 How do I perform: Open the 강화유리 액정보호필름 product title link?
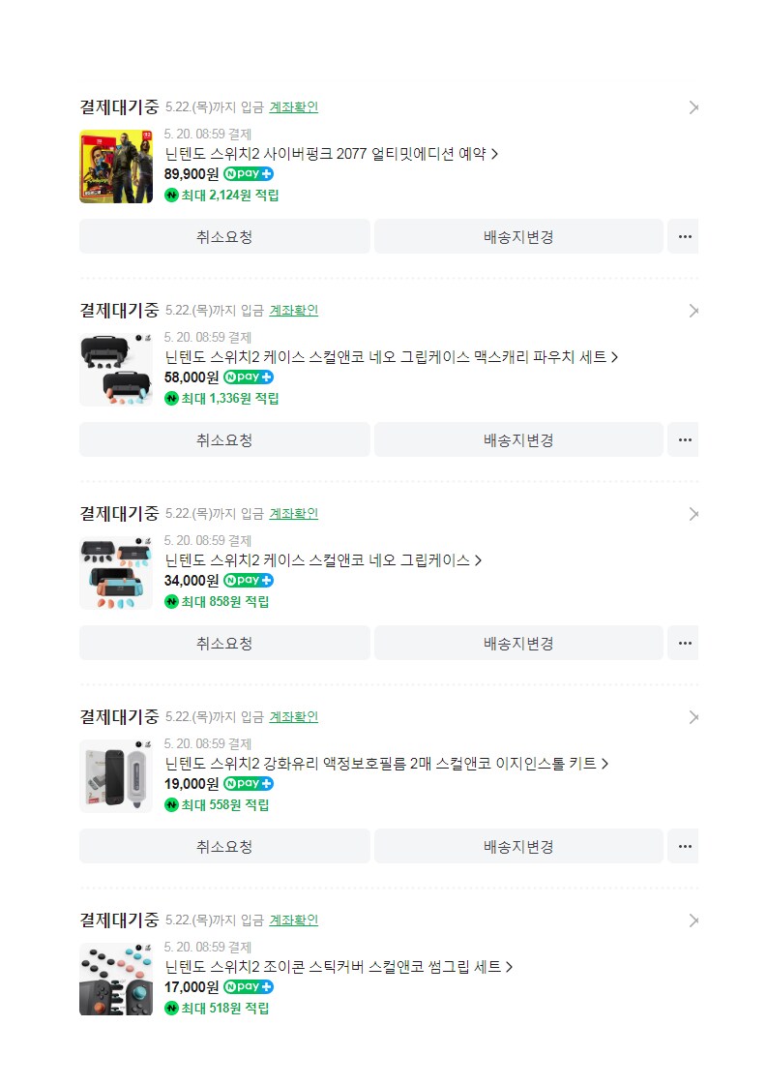pos(382,763)
